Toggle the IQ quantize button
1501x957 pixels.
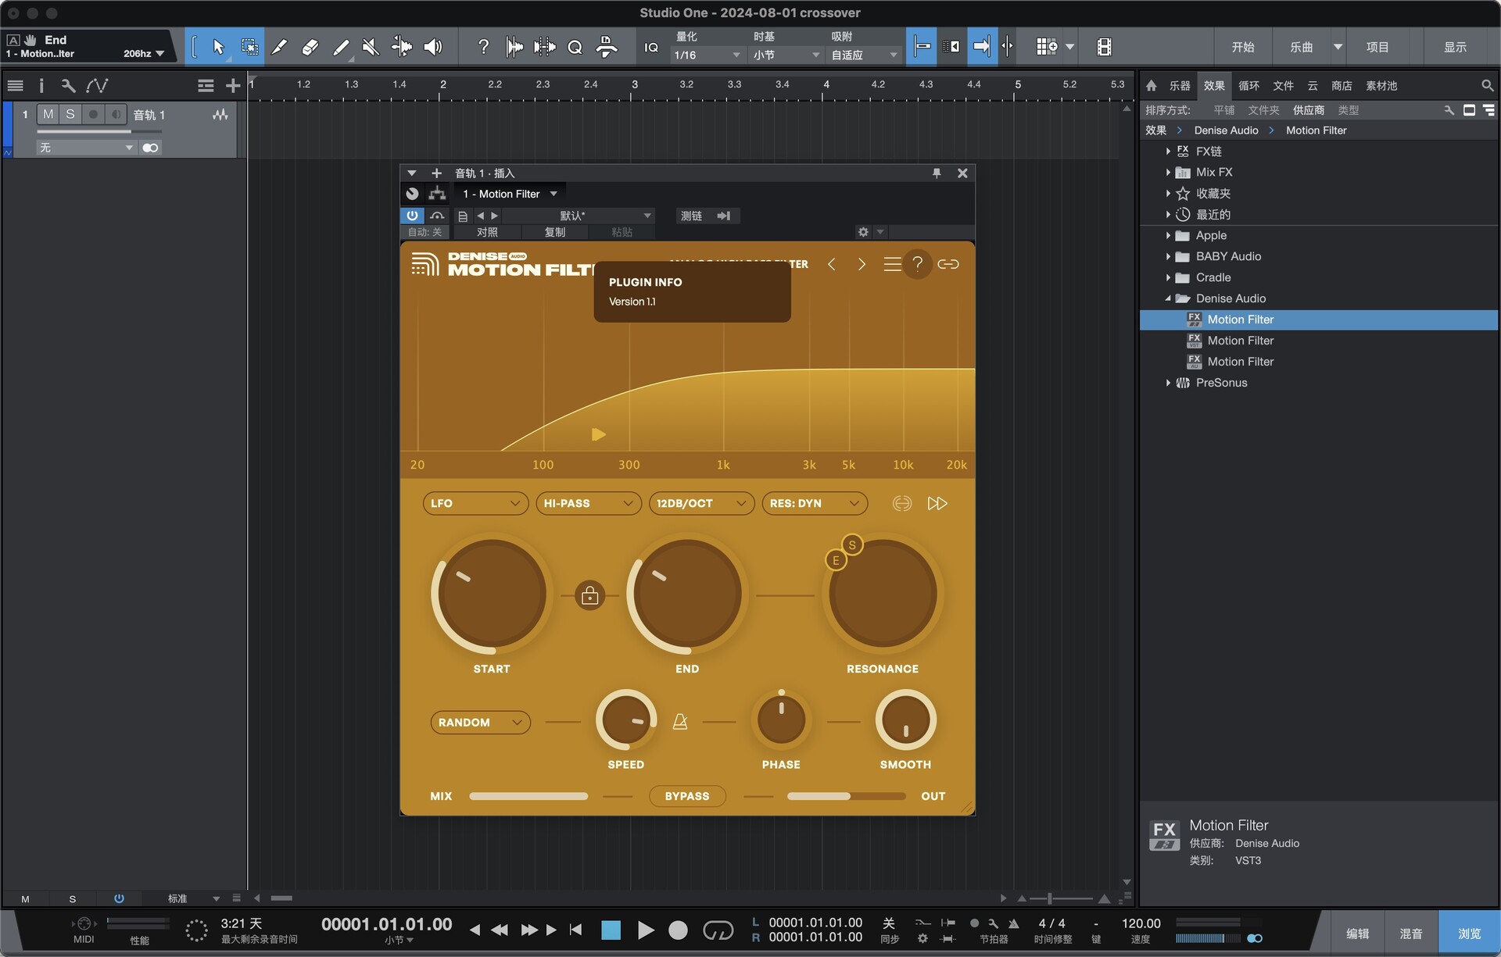click(651, 48)
